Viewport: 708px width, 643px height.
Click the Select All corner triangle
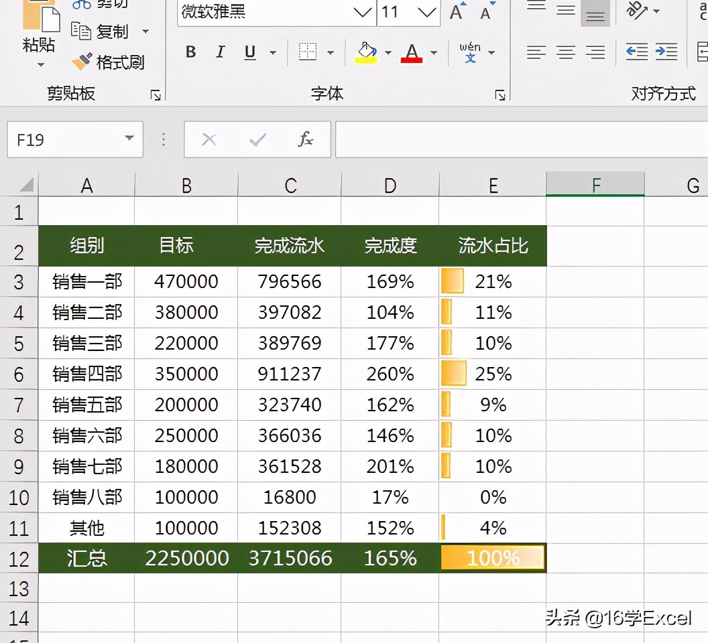click(x=26, y=185)
